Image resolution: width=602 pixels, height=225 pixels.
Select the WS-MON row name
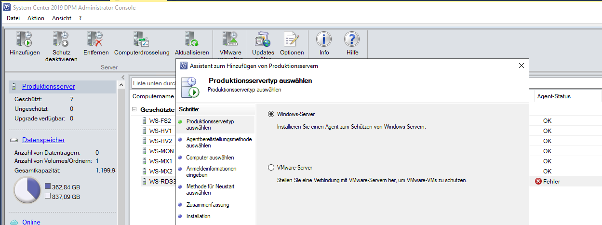[161, 151]
